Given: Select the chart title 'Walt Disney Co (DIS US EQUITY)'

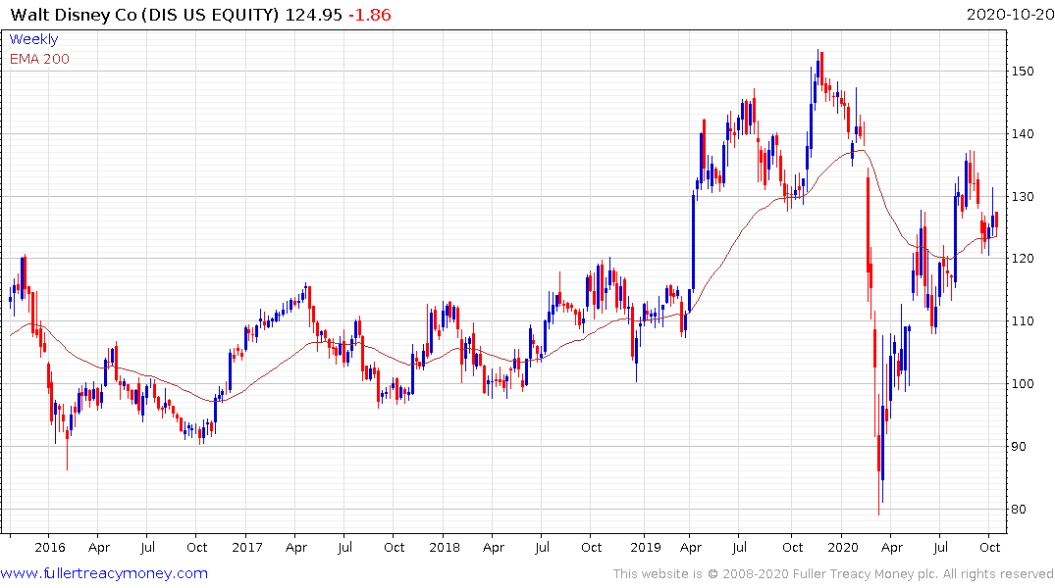Looking at the screenshot, I should [x=144, y=15].
